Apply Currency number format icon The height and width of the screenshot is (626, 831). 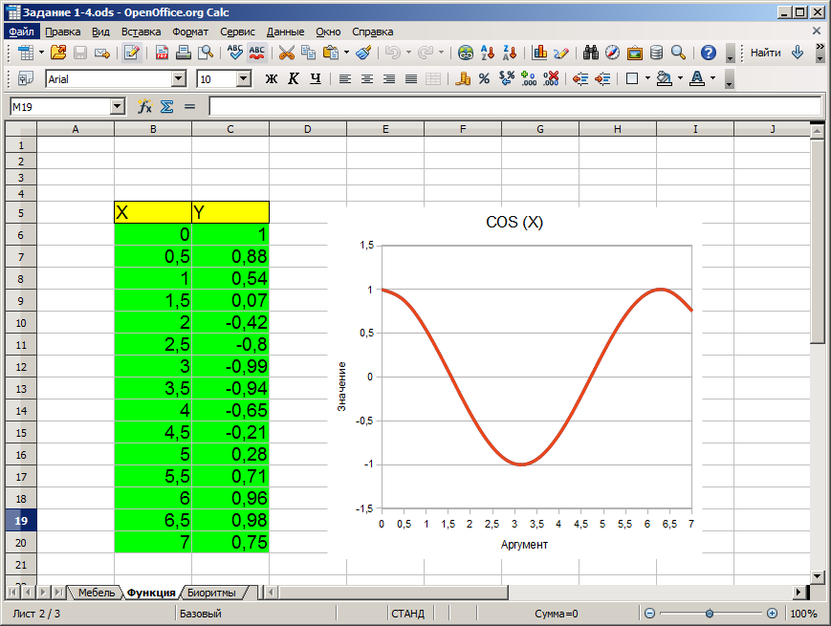pyautogui.click(x=463, y=79)
